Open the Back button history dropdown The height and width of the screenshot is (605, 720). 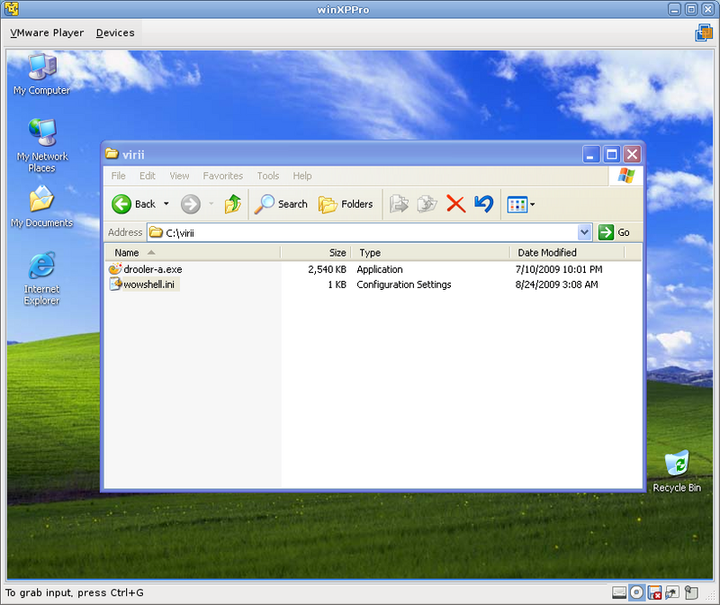pos(166,203)
